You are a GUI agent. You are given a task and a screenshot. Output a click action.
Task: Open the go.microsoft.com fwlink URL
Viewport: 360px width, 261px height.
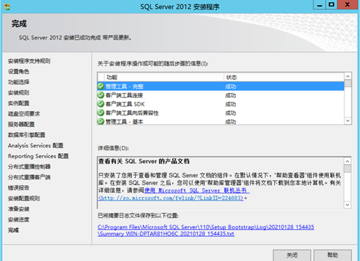coord(171,198)
